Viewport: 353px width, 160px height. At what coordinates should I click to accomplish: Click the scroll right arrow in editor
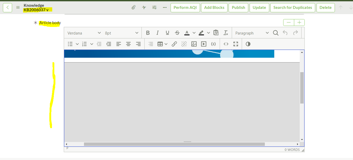[298, 144]
